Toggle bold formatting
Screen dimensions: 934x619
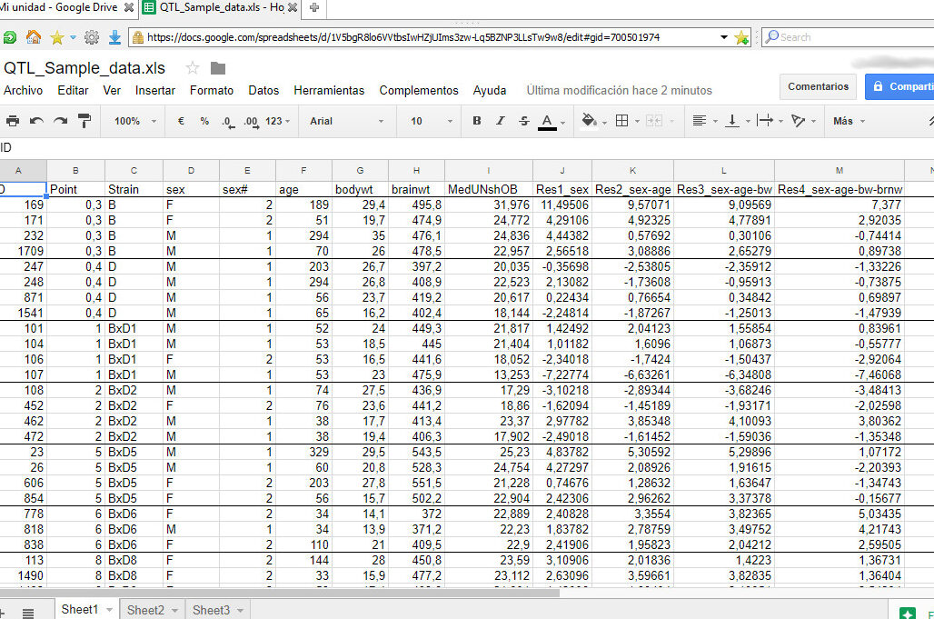click(477, 121)
